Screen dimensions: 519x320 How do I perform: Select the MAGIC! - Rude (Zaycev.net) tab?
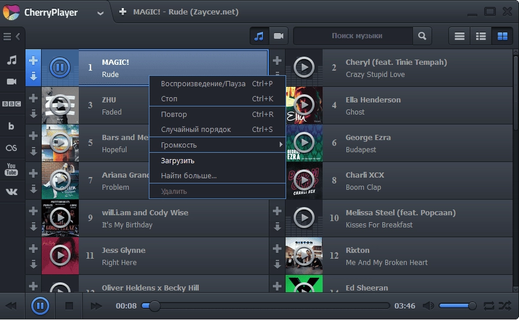coord(186,12)
